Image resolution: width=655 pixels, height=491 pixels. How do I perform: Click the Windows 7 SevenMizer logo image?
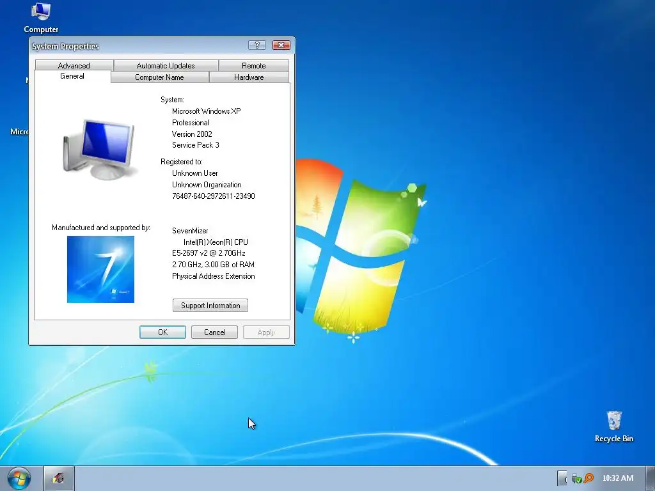(100, 269)
